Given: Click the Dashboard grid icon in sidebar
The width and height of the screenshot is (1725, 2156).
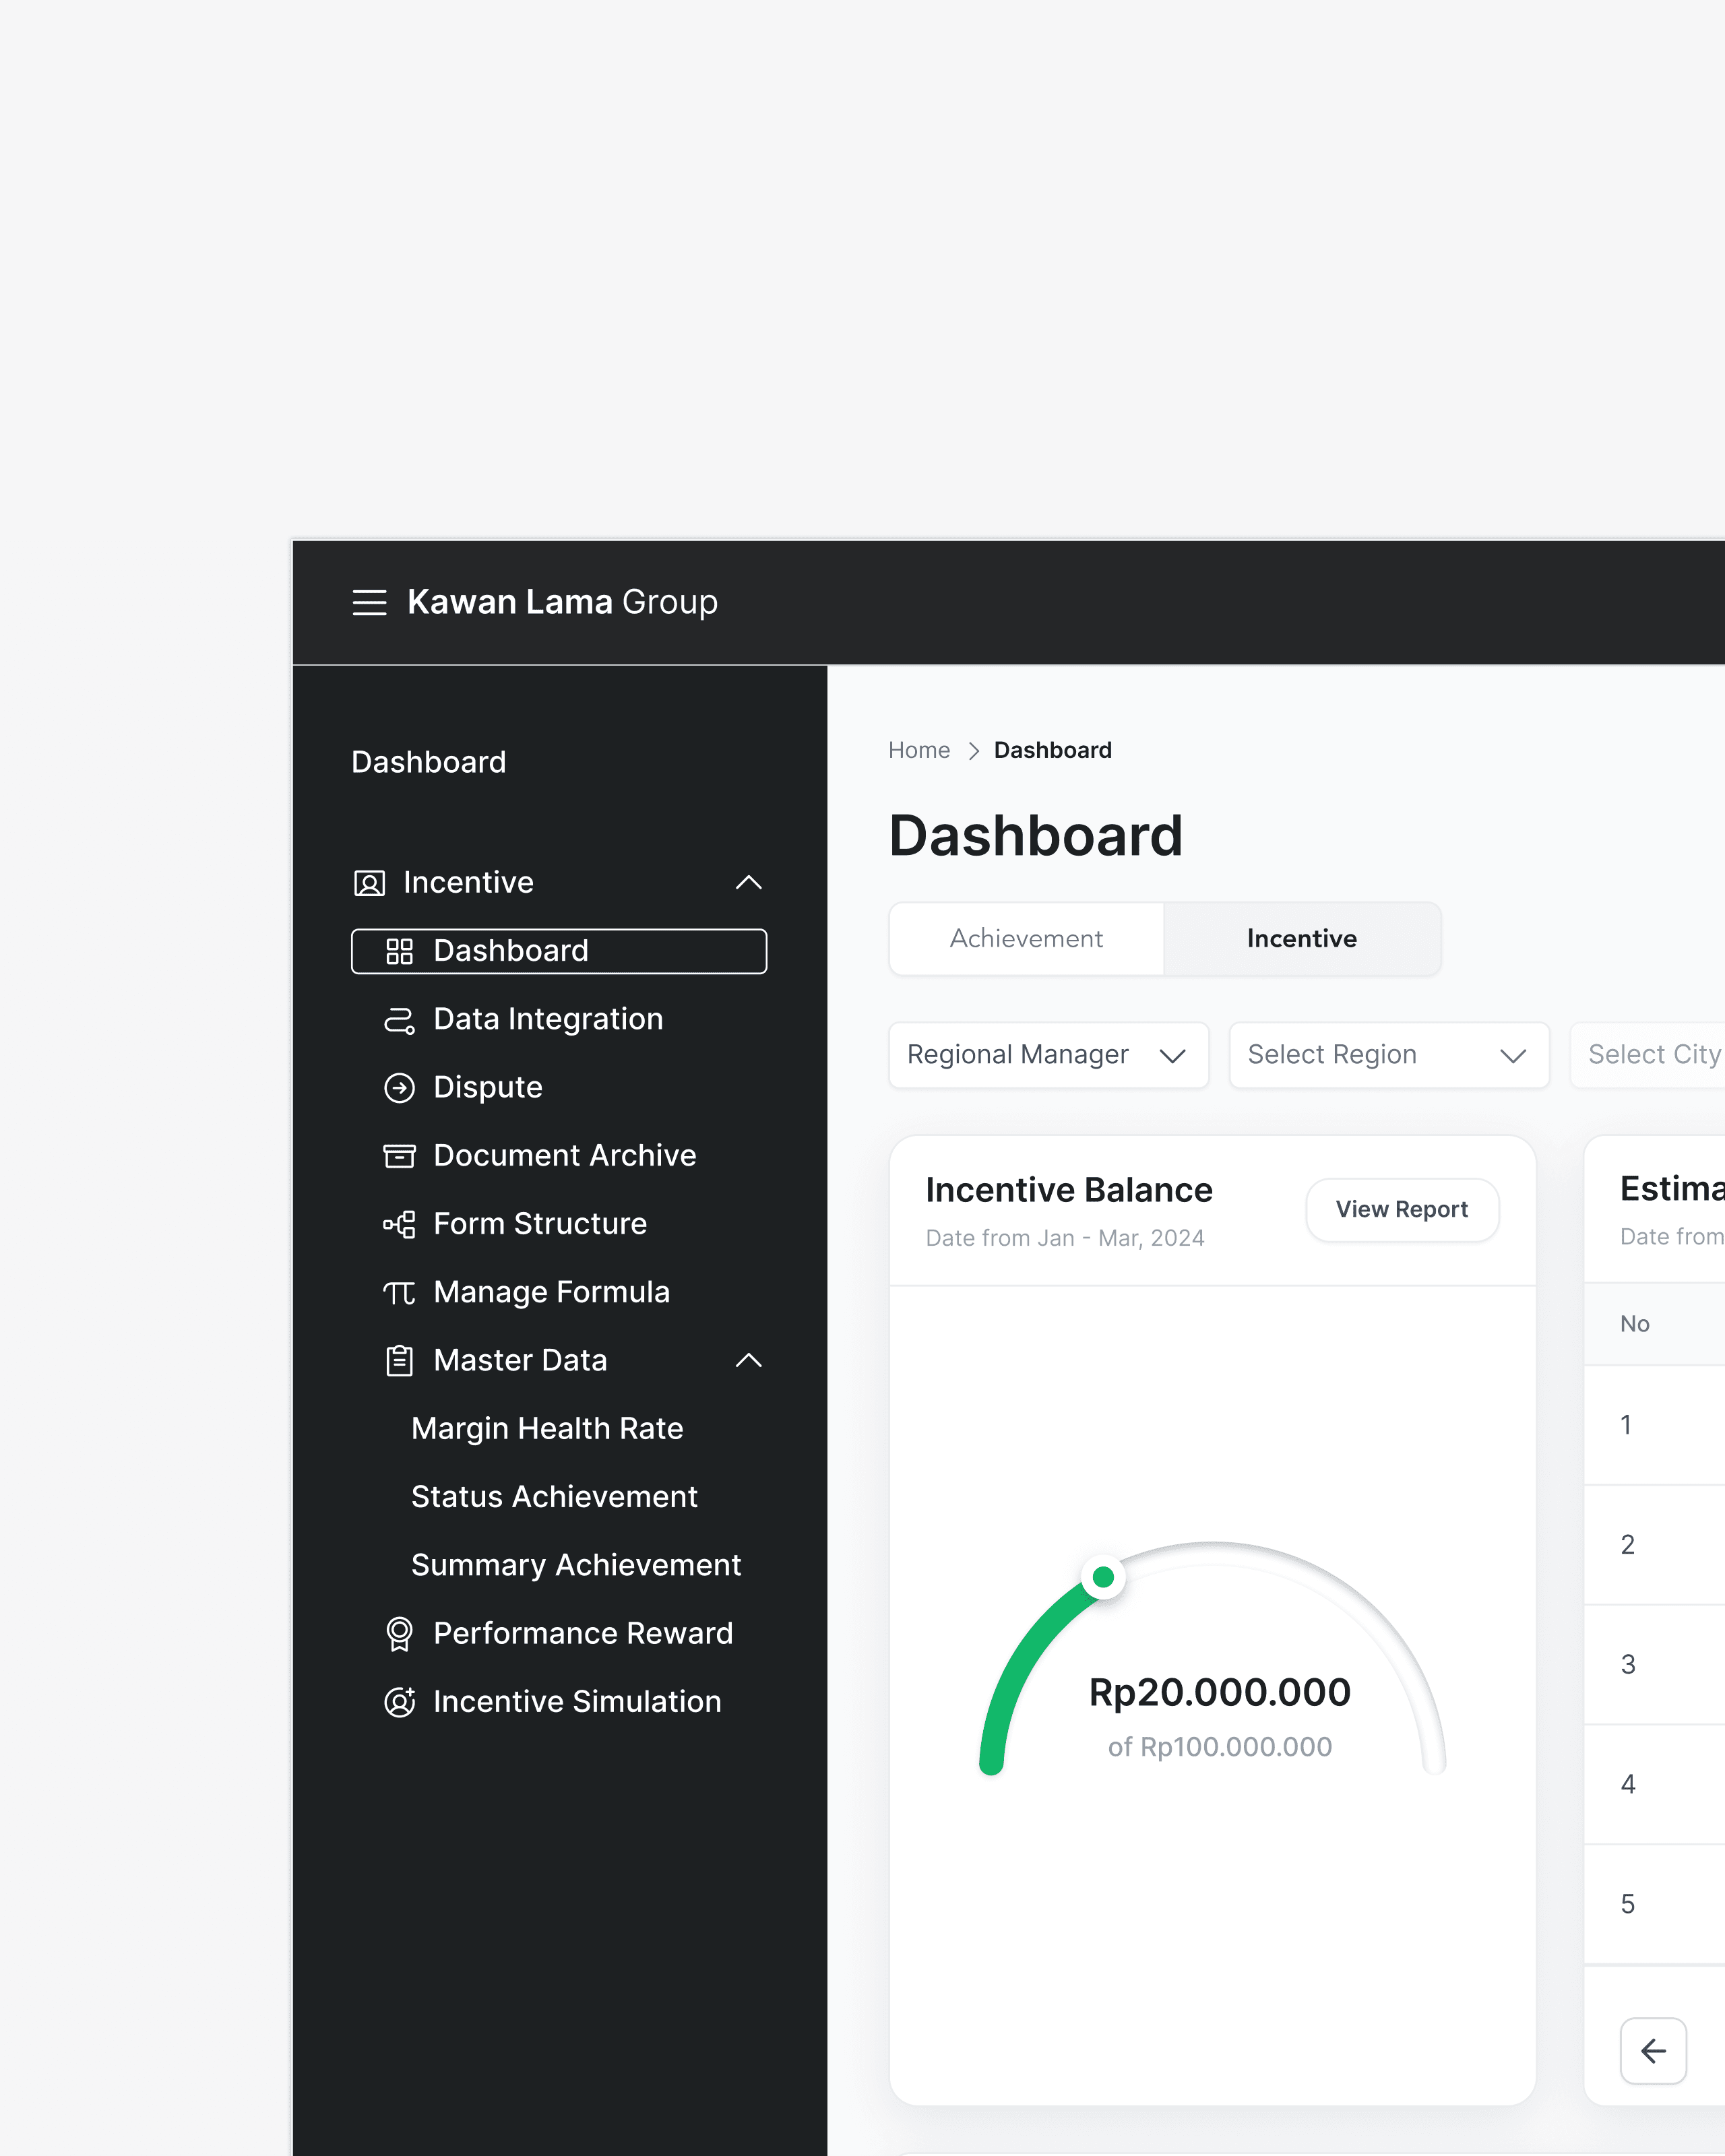Looking at the screenshot, I should tap(399, 951).
